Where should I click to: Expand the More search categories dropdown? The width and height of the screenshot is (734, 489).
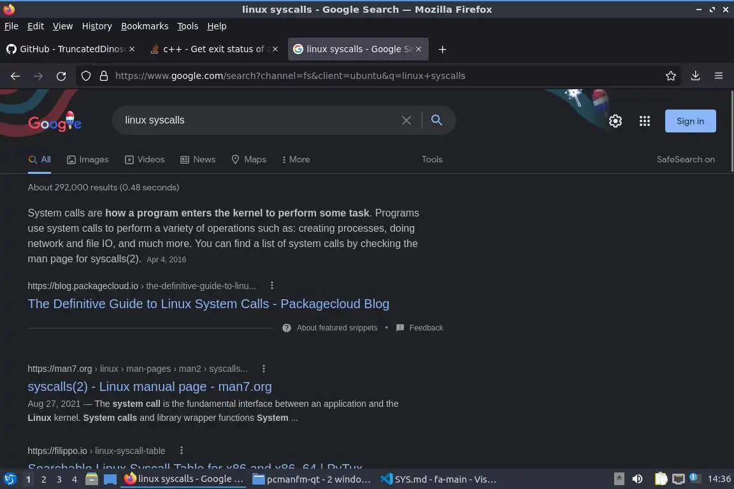pos(296,160)
